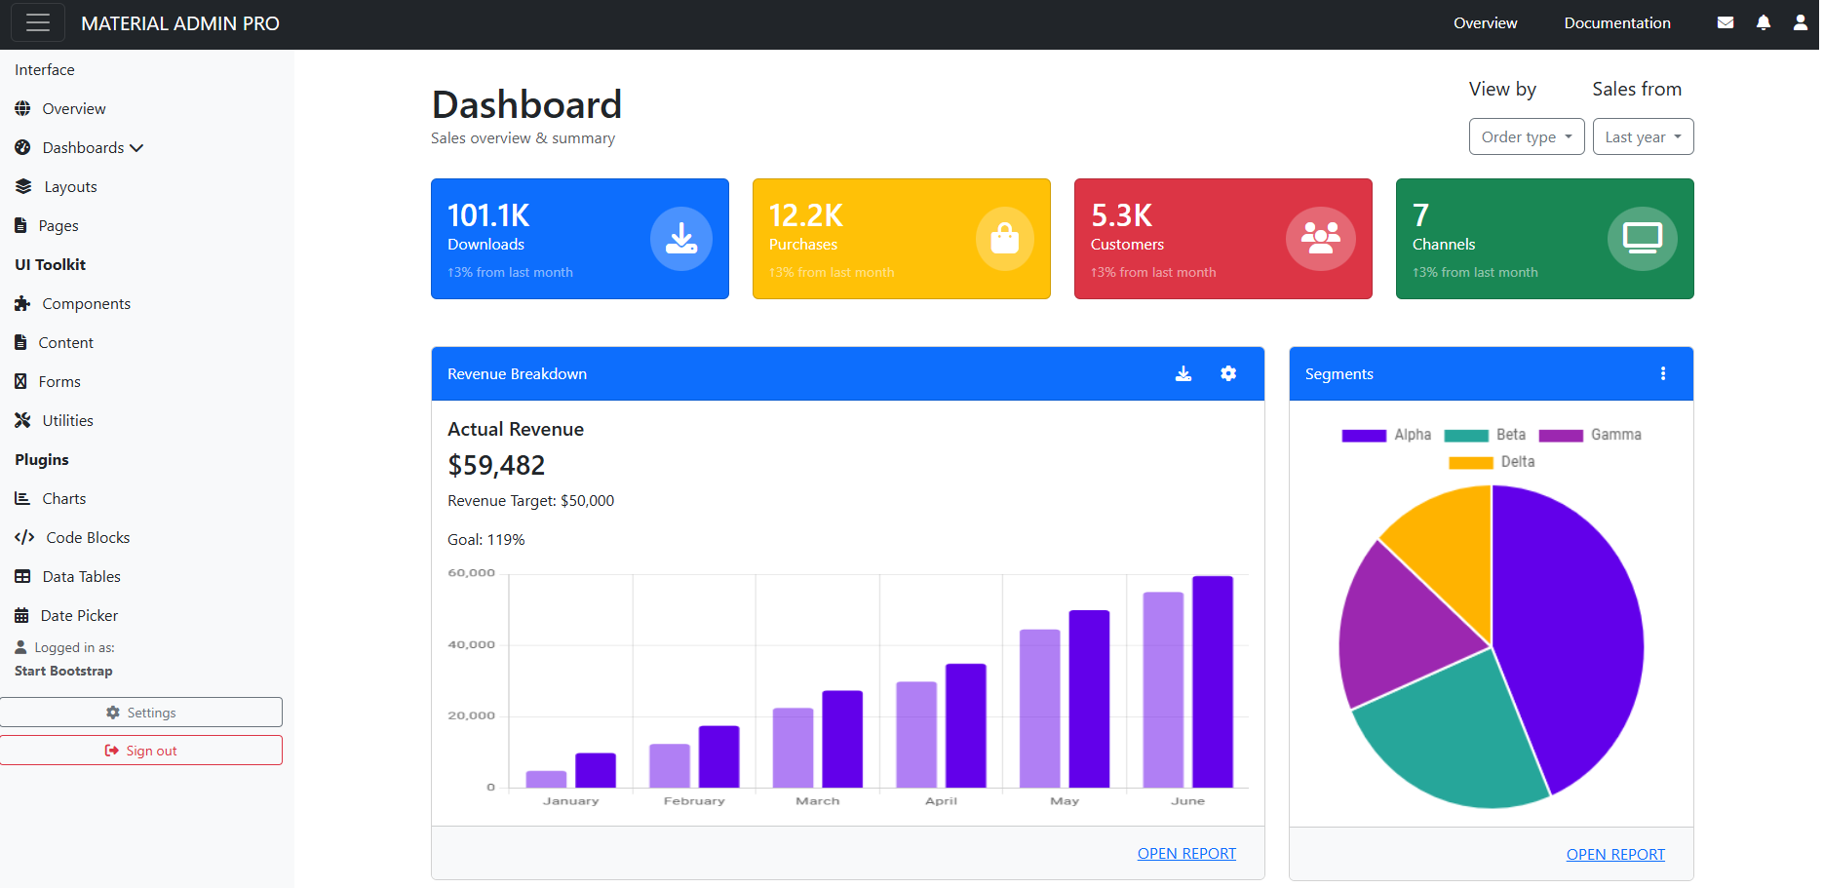Click the download circle icon on Downloads card
The width and height of the screenshot is (1823, 888).
[x=681, y=239]
